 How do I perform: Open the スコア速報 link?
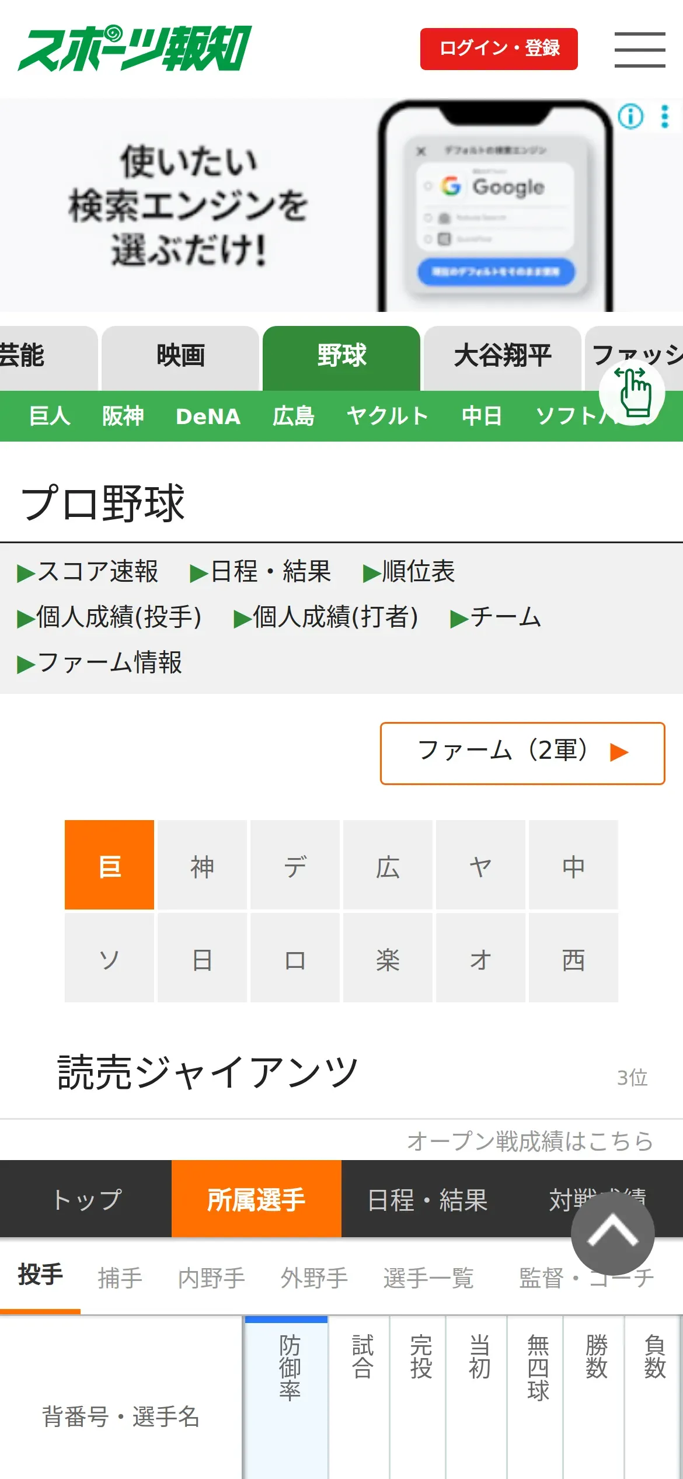point(88,571)
